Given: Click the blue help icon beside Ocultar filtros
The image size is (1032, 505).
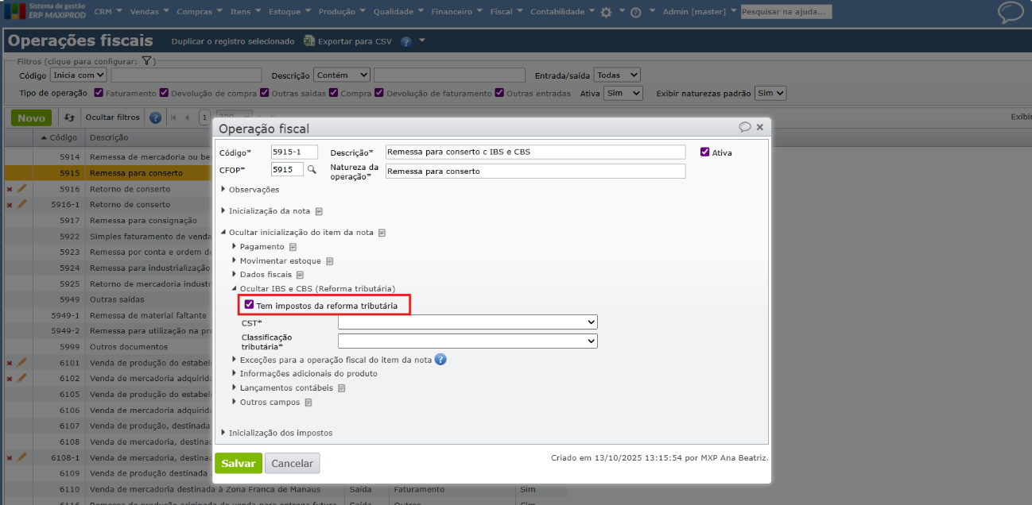Looking at the screenshot, I should point(155,118).
